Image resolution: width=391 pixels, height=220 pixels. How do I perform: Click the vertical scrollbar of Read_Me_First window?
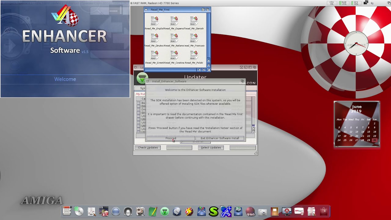(209, 35)
